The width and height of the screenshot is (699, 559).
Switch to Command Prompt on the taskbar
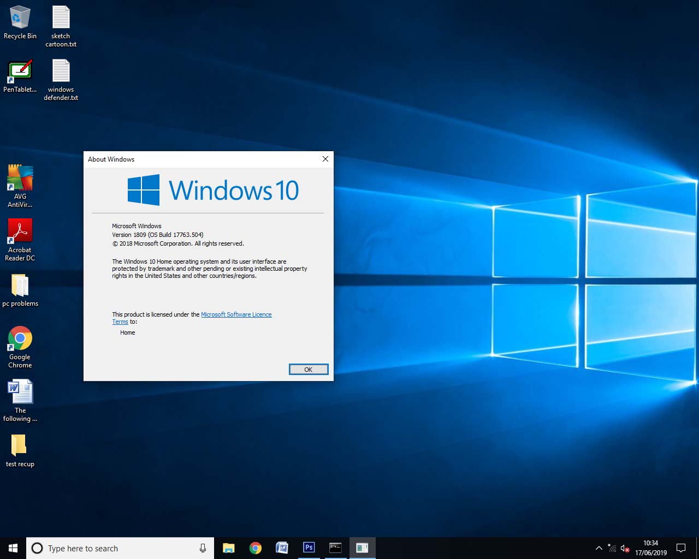[x=335, y=548]
